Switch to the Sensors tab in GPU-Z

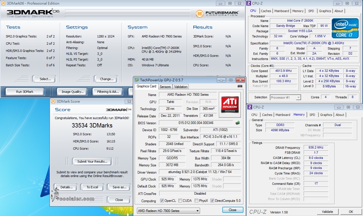165,87
